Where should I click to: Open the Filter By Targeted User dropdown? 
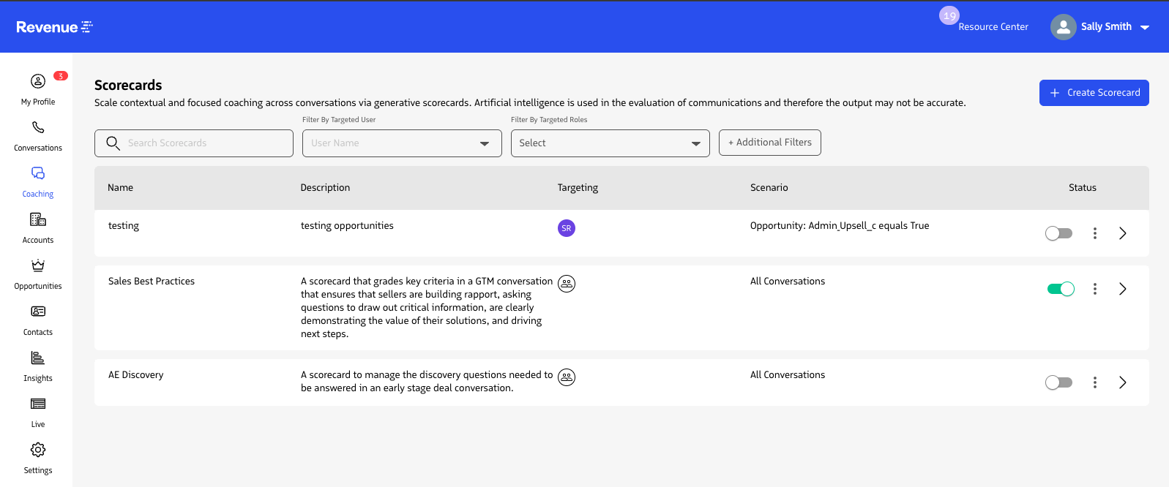click(x=402, y=143)
